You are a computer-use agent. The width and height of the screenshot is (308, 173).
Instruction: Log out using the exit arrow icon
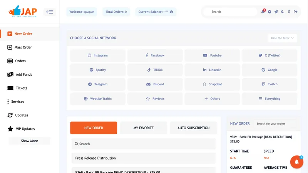point(295,12)
